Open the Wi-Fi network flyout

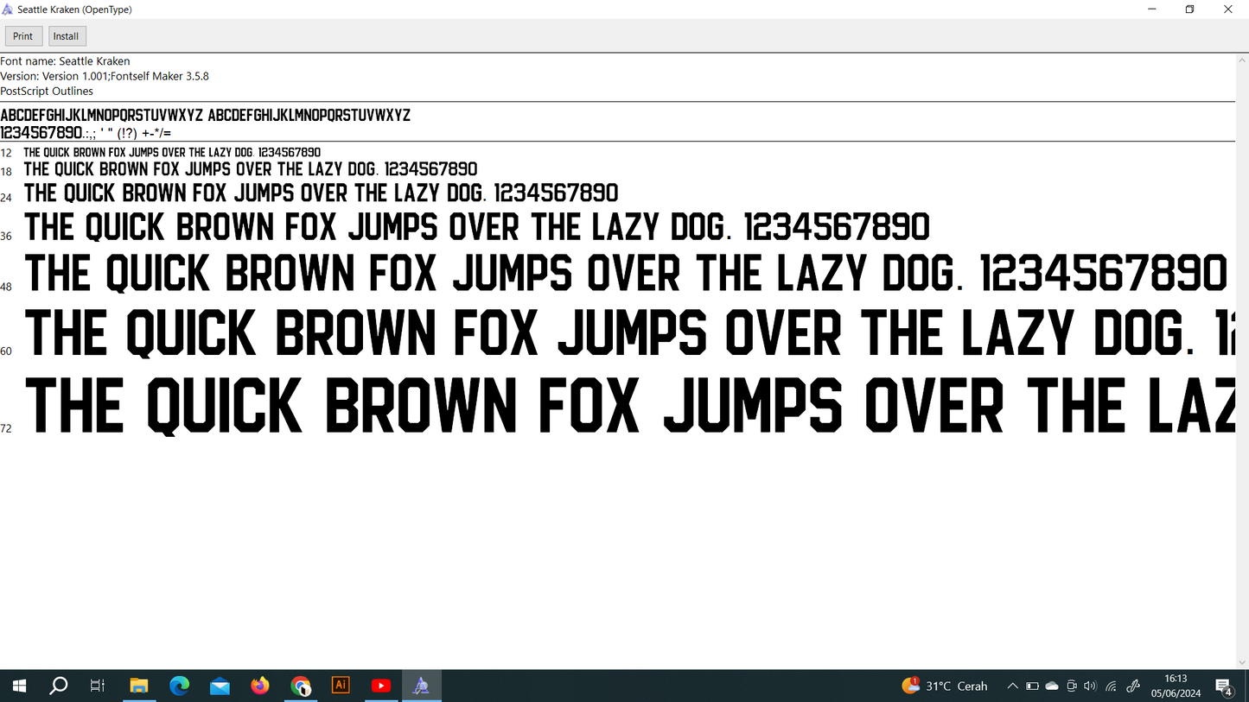pos(1112,686)
